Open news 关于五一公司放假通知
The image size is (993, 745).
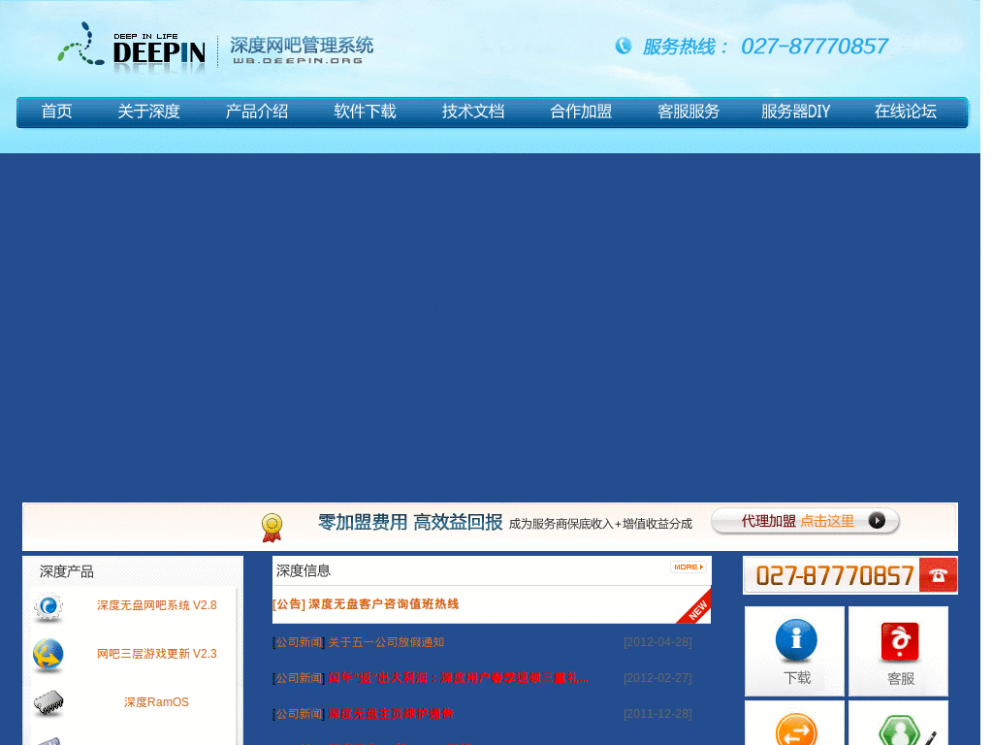[386, 642]
